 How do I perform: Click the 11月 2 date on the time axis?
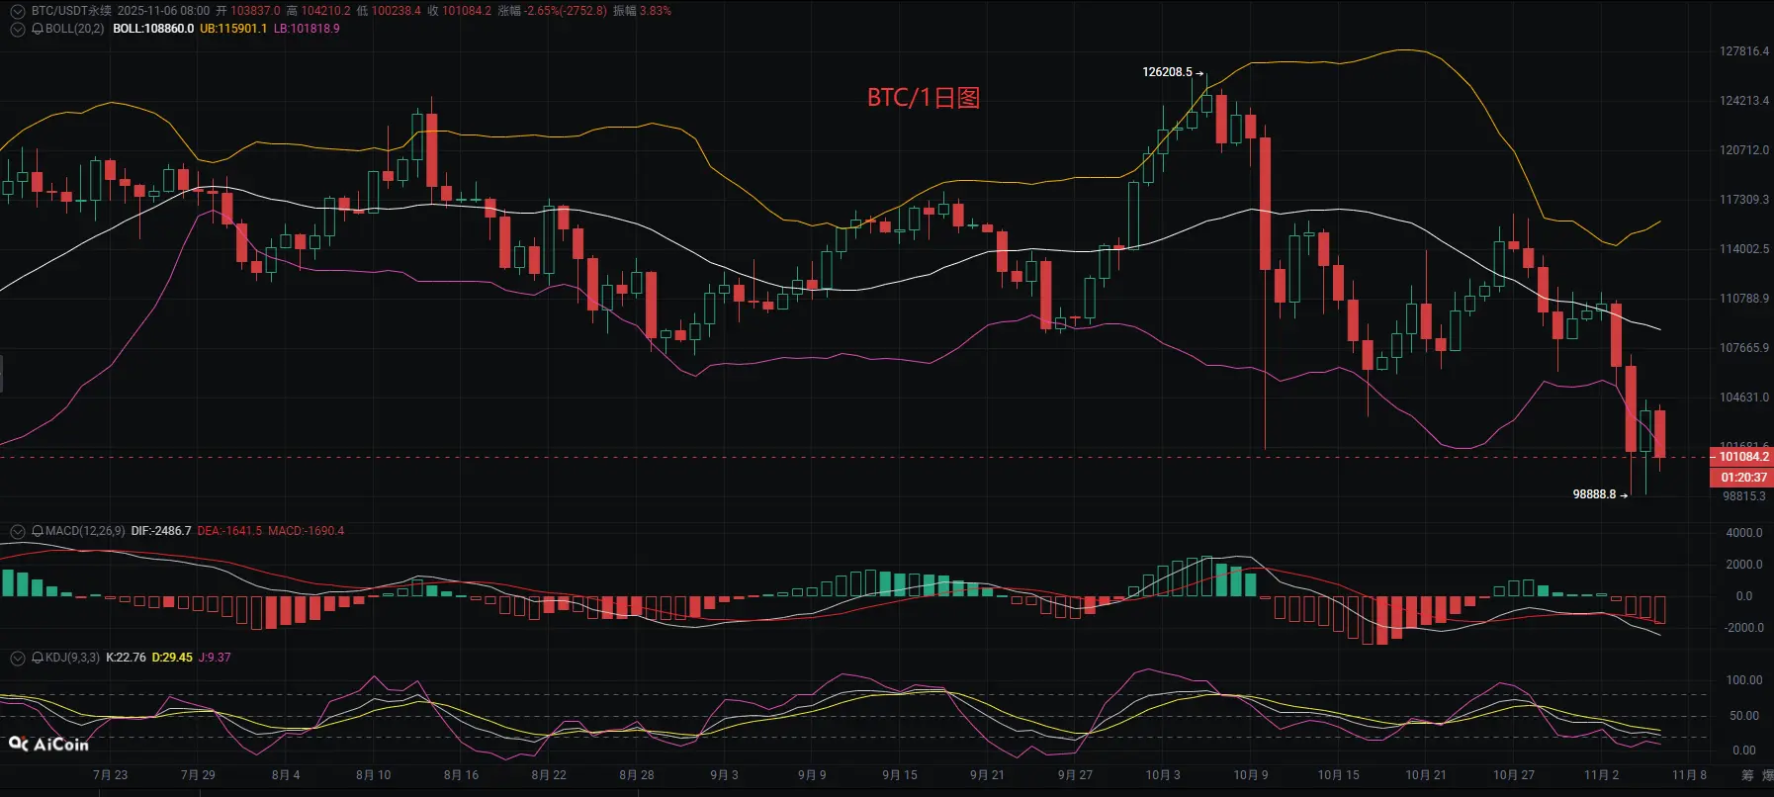pos(1602,775)
